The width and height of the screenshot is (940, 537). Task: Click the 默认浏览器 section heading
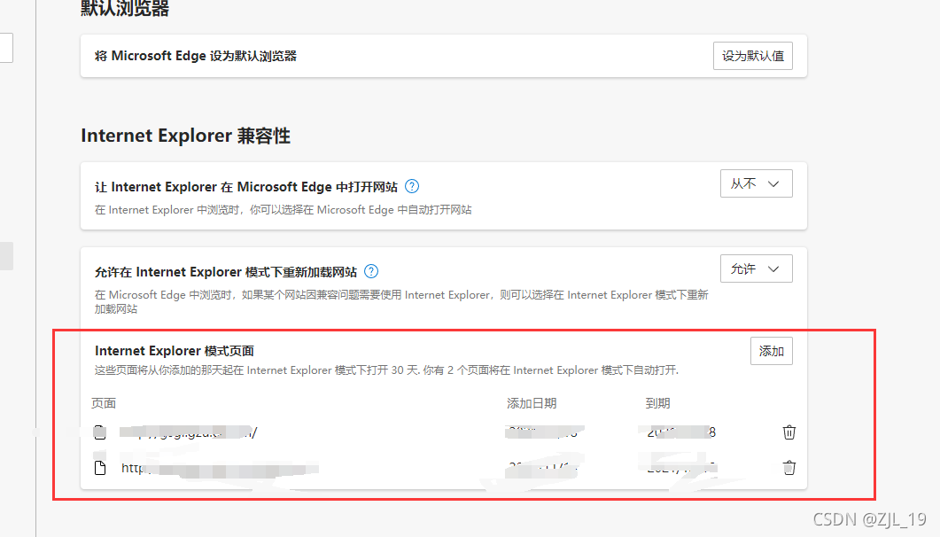click(125, 8)
